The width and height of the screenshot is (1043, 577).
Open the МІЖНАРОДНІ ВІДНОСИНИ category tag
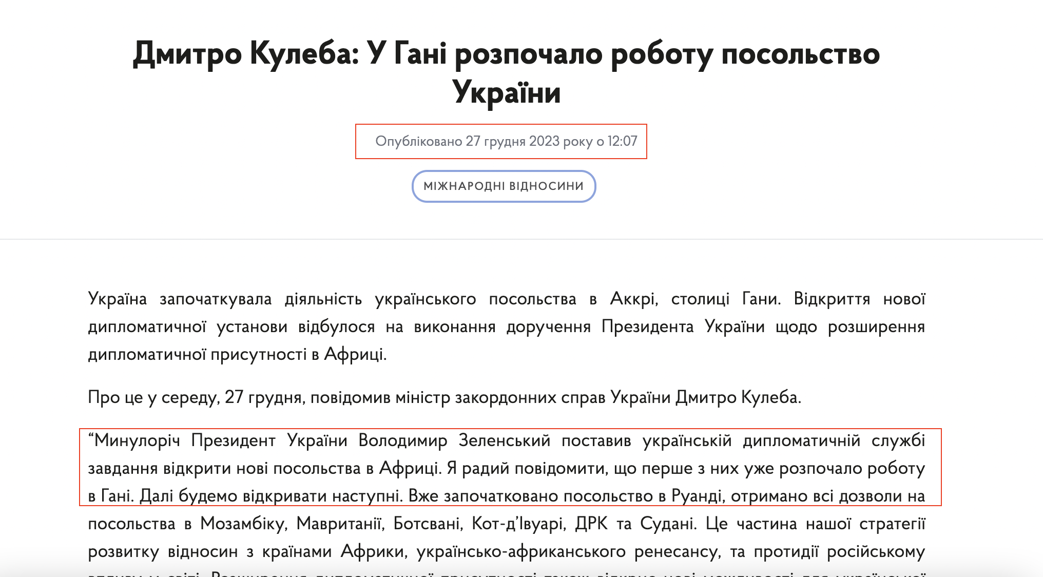pyautogui.click(x=504, y=186)
